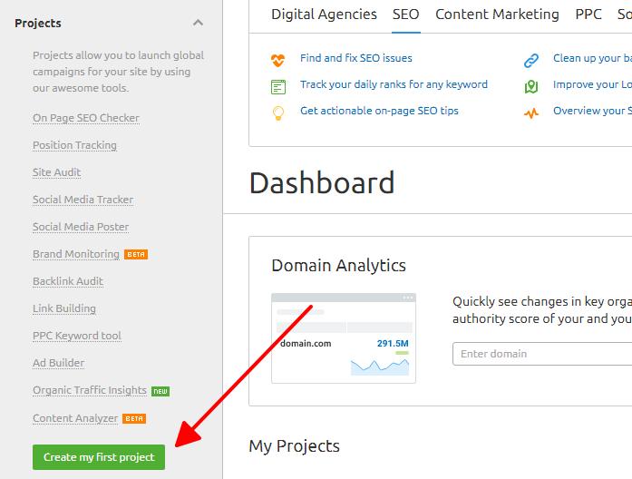The width and height of the screenshot is (632, 479).
Task: Click the orange heart SEO issues icon
Action: [277, 60]
